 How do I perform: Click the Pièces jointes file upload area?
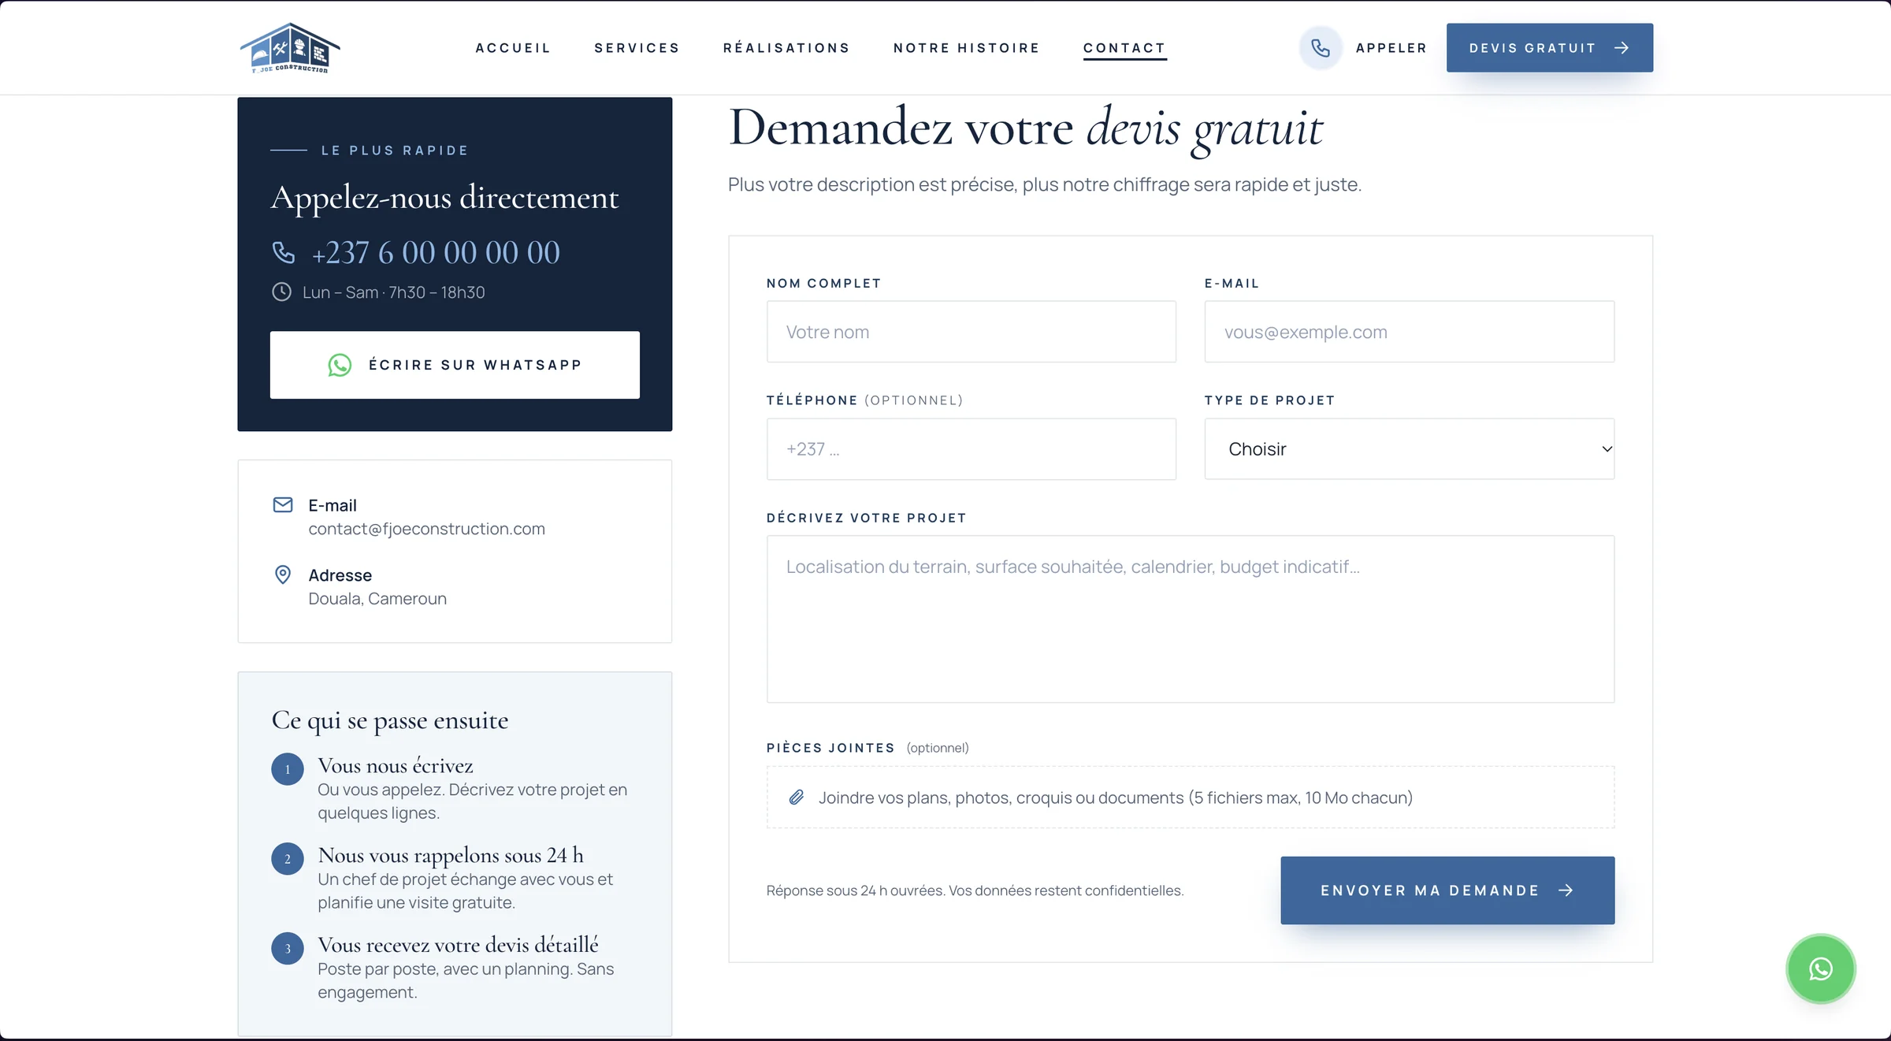tap(1190, 797)
